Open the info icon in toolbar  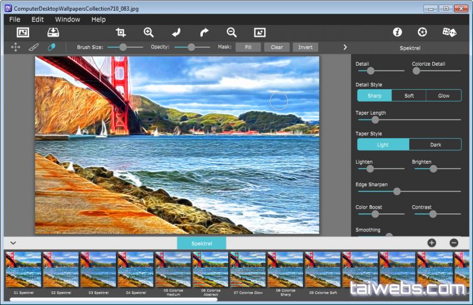[x=397, y=33]
